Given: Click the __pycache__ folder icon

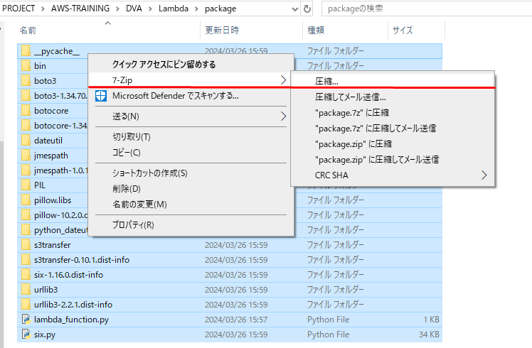Looking at the screenshot, I should pos(26,51).
